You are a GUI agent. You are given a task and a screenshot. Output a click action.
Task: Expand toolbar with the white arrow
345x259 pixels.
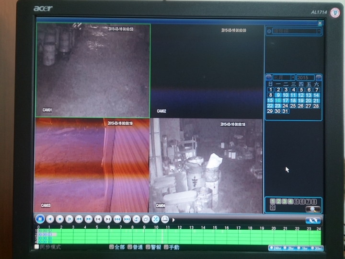pos(173,220)
